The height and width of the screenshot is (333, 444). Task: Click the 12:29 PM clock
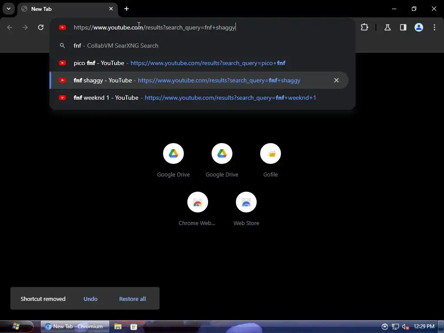[x=424, y=326]
